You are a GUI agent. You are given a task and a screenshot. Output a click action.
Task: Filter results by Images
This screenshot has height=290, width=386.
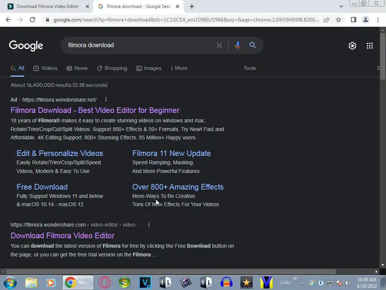pos(149,68)
